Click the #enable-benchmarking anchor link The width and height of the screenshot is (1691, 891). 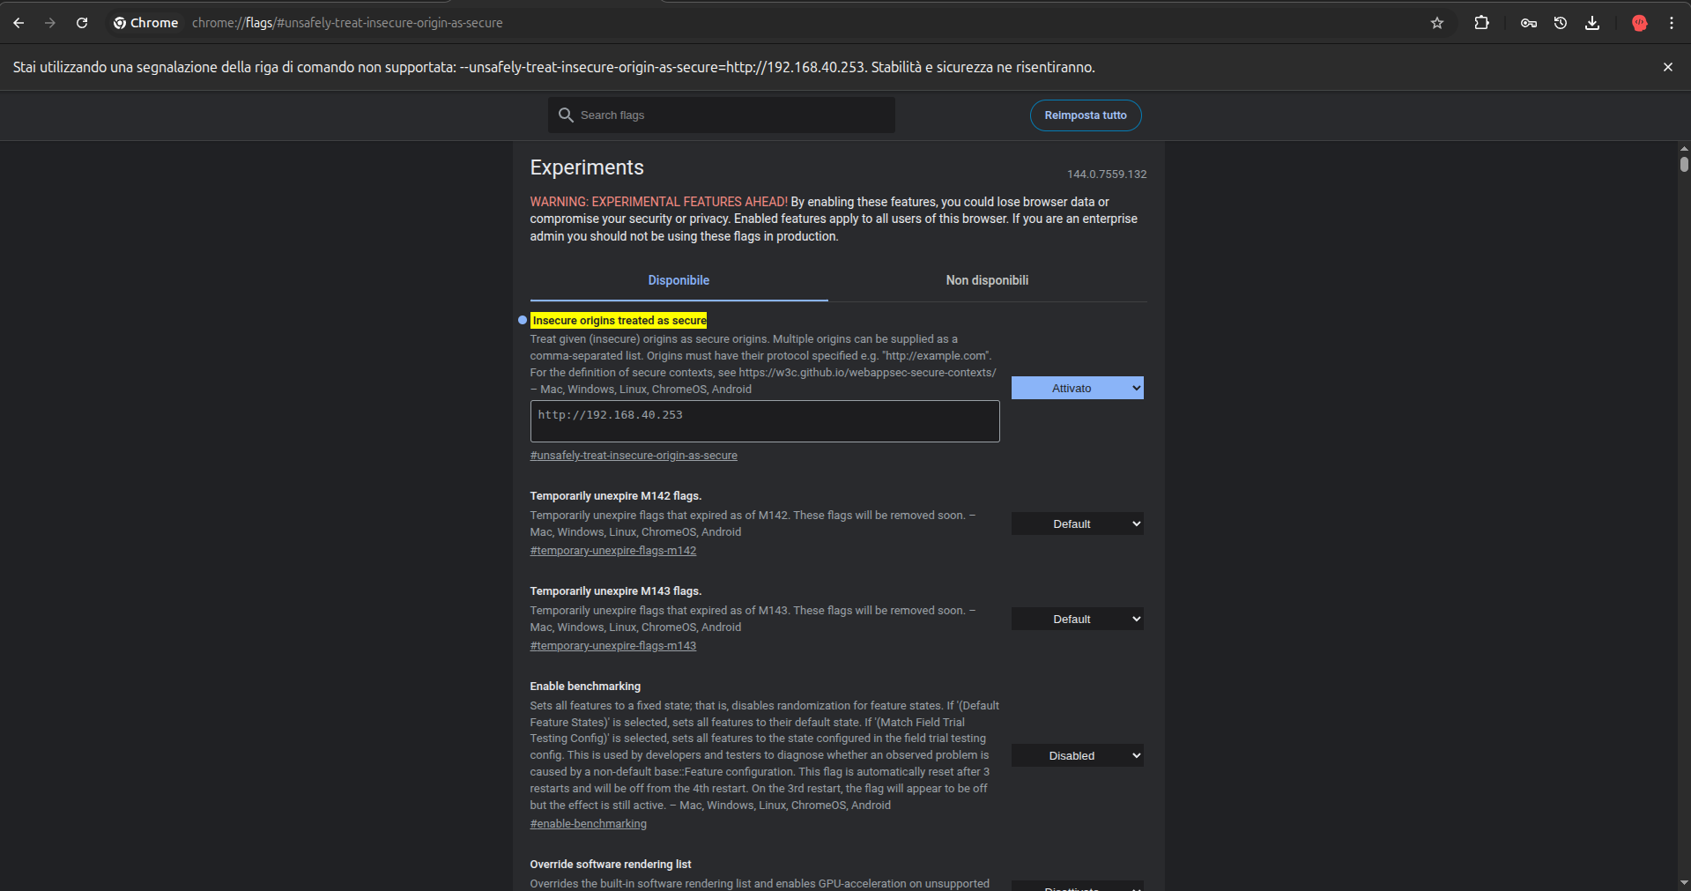pos(588,824)
